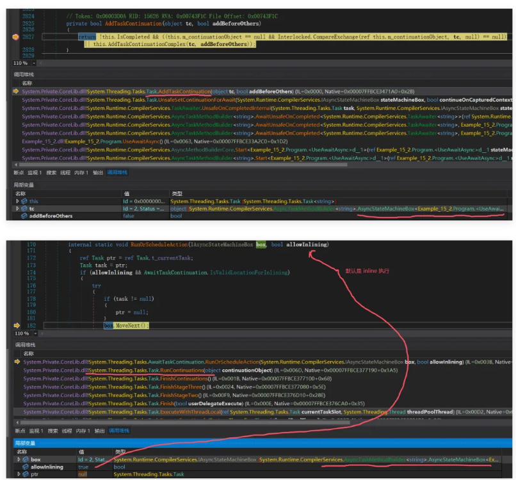Image resolution: width=516 pixels, height=480 pixels.
Task: Select the Task.RunContinuations stack frame
Action: tap(211, 370)
